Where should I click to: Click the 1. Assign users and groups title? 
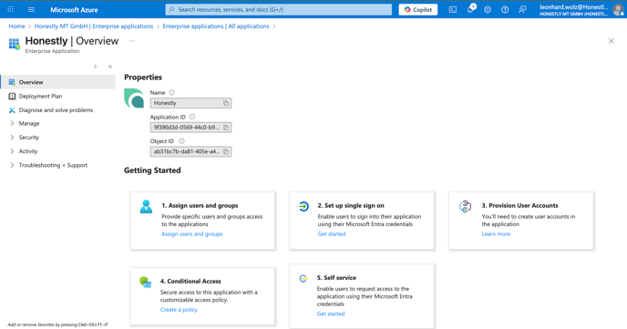200,205
